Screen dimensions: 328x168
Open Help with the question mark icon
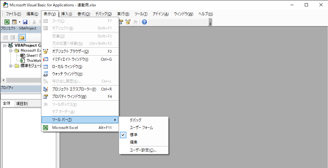(144, 22)
